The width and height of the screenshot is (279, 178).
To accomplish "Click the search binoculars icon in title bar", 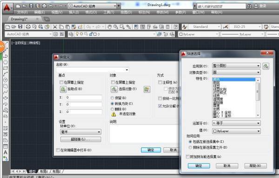I will (x=249, y=6).
